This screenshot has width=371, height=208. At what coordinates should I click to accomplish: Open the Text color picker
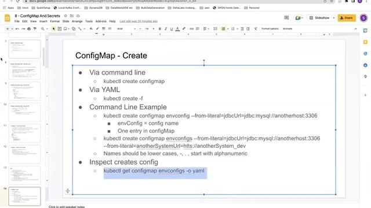coord(177,29)
